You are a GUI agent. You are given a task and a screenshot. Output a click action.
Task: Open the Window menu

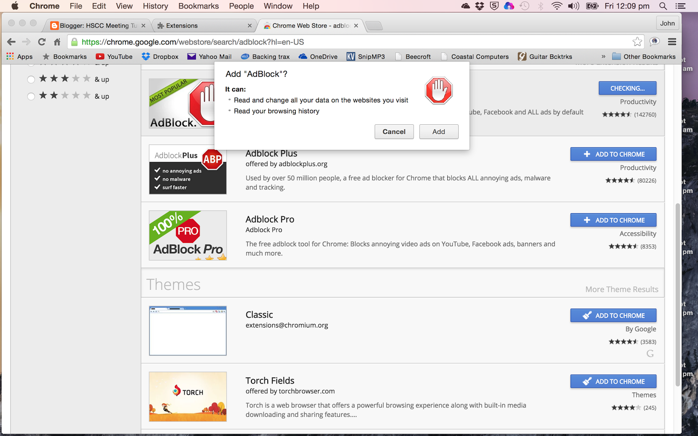(x=278, y=6)
